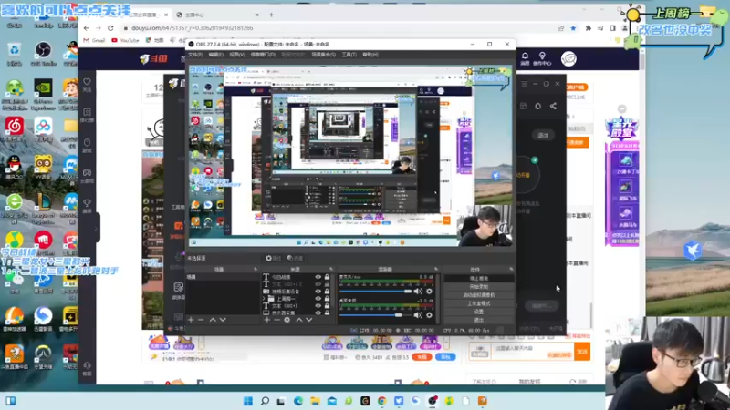Open notifications bell on Douyu header
Screen dimensions: 730x410
[x=525, y=56]
